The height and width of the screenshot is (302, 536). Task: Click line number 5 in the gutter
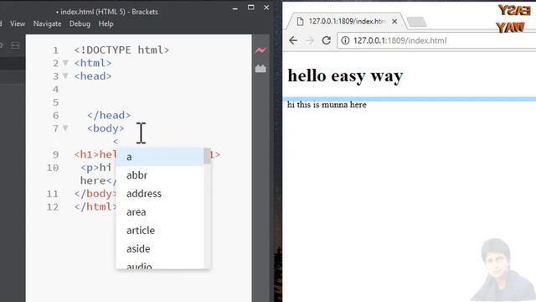[56, 102]
